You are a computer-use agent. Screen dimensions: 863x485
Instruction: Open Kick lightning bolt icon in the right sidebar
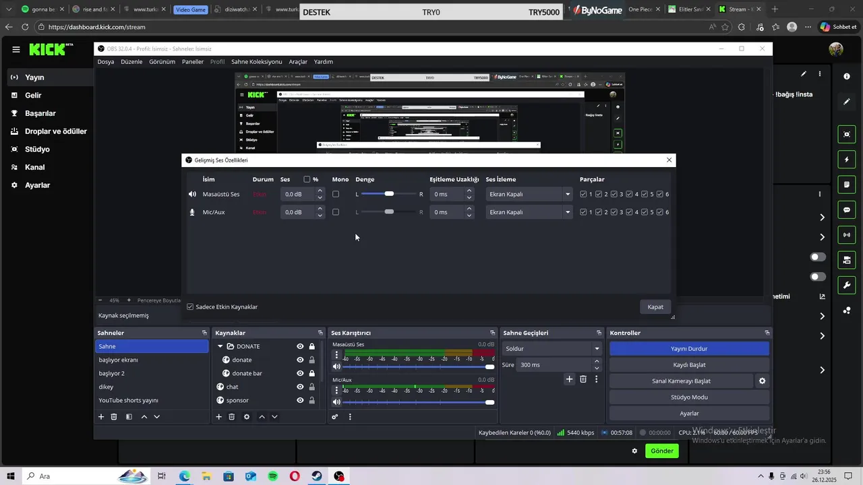pos(847,160)
